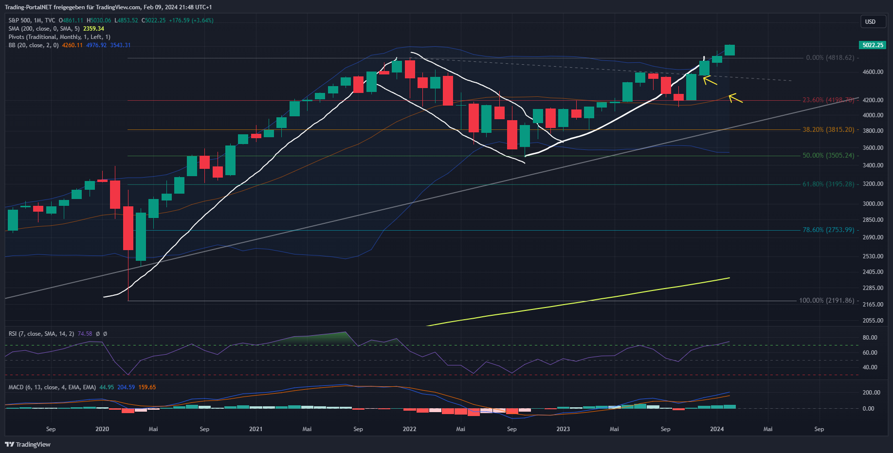Screen dimensions: 893x453
Task: Select the 61.80% (3195.28) Fibonacci label
Action: pos(828,184)
